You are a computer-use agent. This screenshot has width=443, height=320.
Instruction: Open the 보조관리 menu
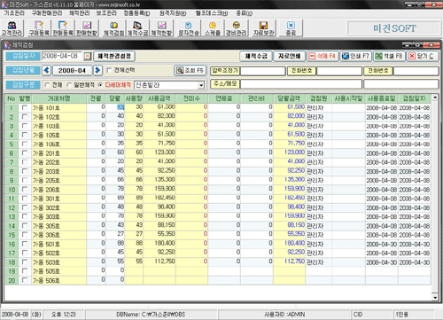click(x=106, y=13)
